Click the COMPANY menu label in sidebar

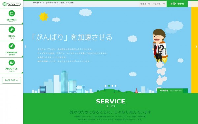(x=12, y=52)
